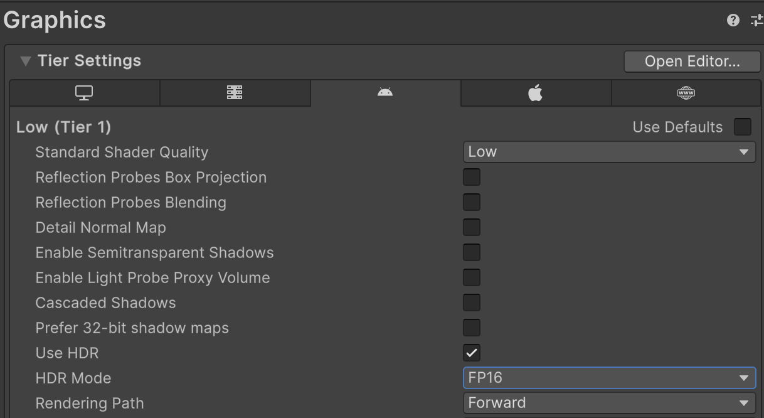The width and height of the screenshot is (764, 418).
Task: Select the Apple platform settings tab
Action: click(x=535, y=92)
